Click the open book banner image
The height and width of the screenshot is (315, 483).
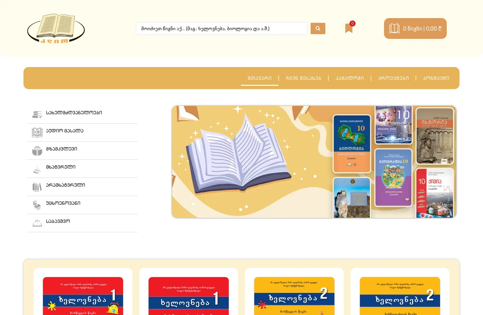click(314, 162)
